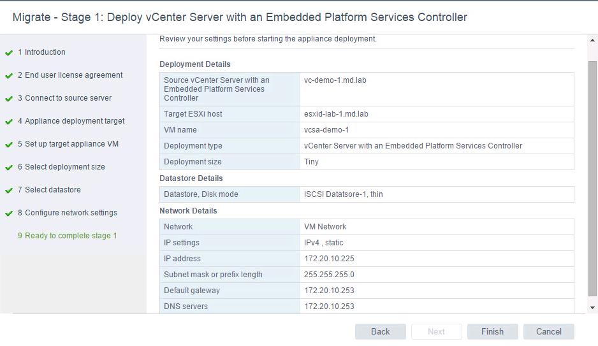Click the checkmark beside Select deployment size
598x346 pixels.
click(x=9, y=168)
